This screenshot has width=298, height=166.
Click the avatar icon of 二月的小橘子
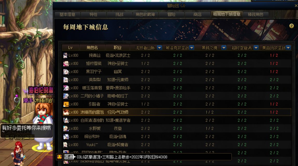66,96
